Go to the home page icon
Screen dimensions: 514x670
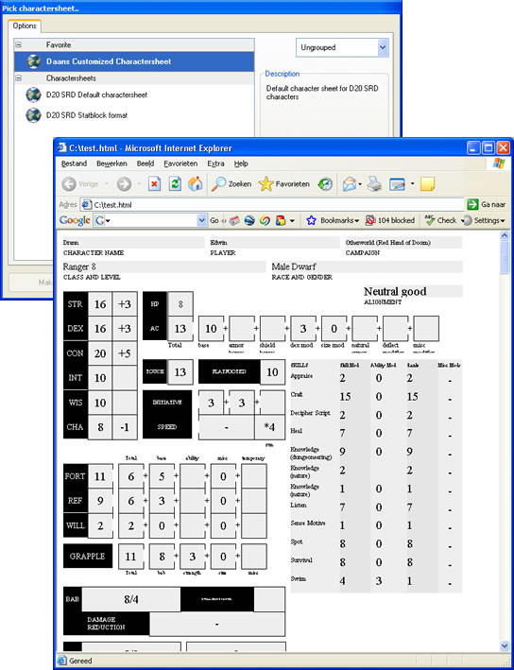pos(196,184)
